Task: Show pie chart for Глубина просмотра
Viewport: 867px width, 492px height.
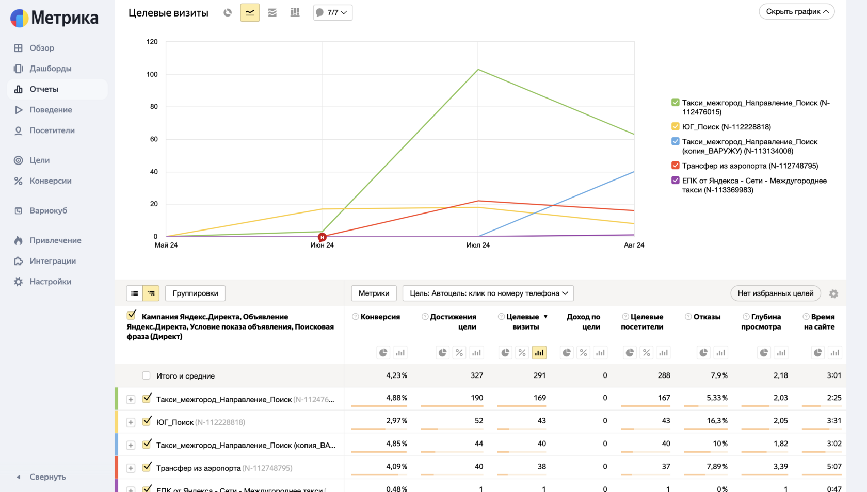Action: click(764, 353)
